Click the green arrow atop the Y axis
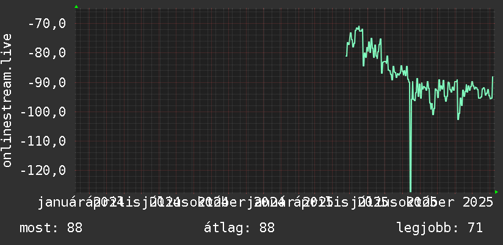 (76, 7)
